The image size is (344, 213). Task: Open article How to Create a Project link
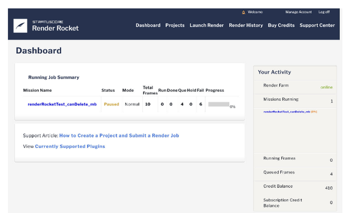coord(119,136)
